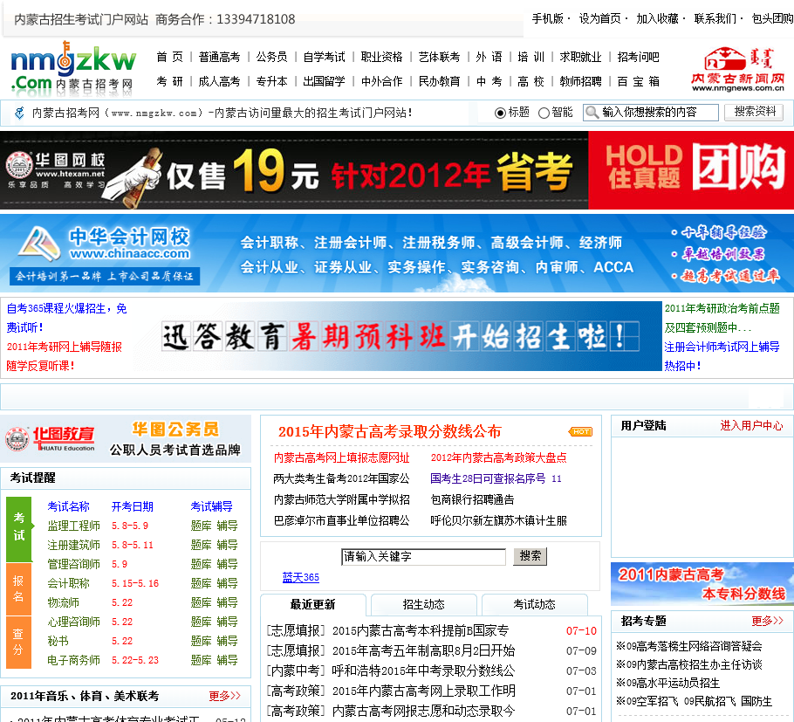This screenshot has width=794, height=722.
Task: Select the 智能 search radio button
Action: point(544,113)
